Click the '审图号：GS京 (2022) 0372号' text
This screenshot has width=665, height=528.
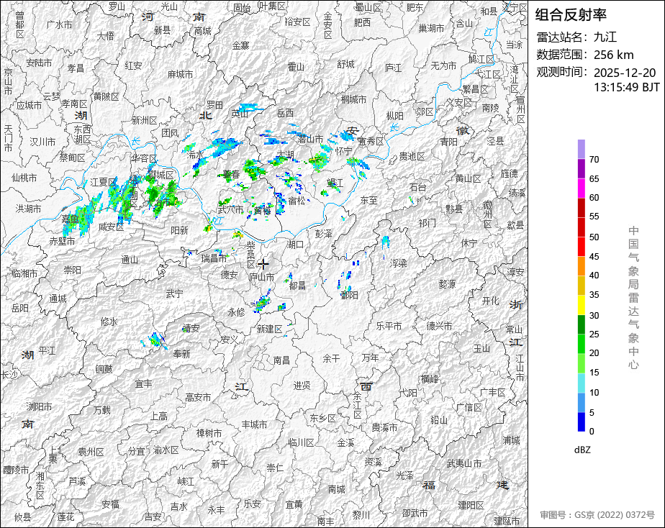[x=597, y=515]
